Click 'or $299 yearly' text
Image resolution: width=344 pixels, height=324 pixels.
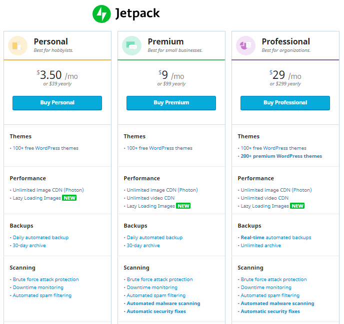(x=285, y=84)
